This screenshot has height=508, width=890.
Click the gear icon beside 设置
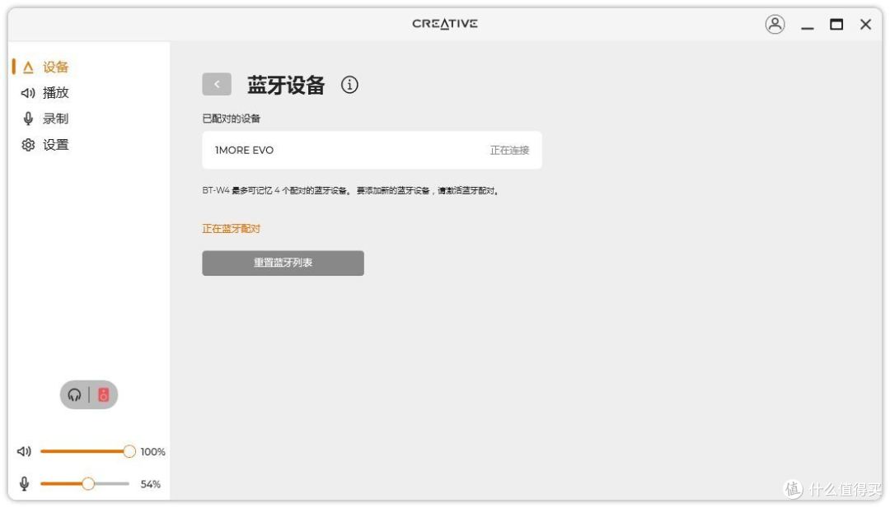pos(28,145)
